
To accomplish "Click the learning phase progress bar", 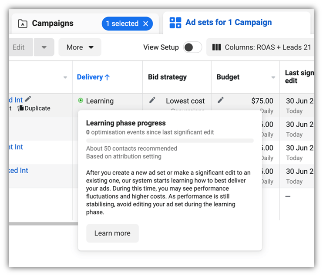I will tap(170, 141).
